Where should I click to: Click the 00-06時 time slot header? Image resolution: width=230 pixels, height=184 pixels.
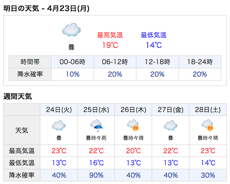click(72, 62)
